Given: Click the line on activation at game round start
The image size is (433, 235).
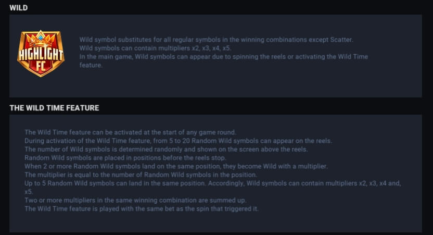Looking at the screenshot, I should click(x=130, y=132).
